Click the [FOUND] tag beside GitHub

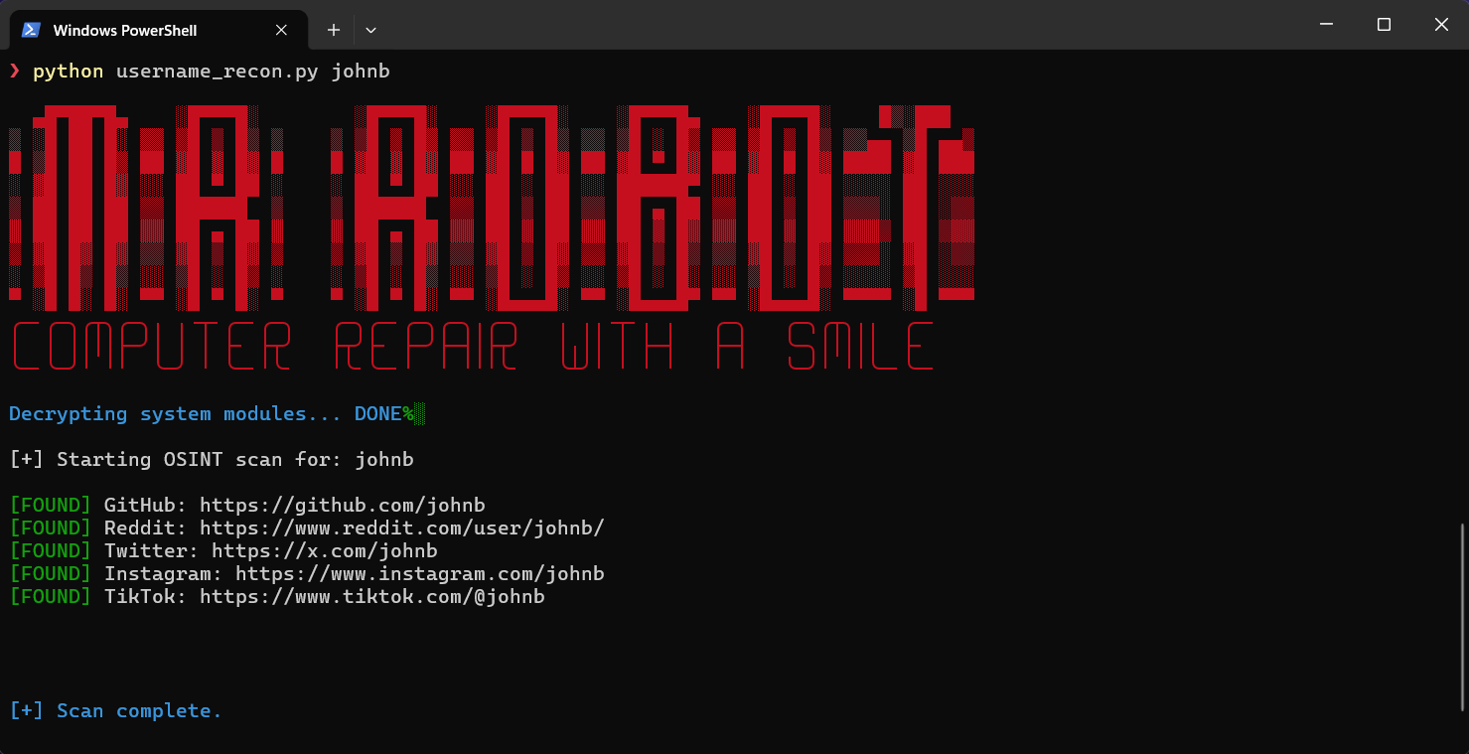click(51, 505)
